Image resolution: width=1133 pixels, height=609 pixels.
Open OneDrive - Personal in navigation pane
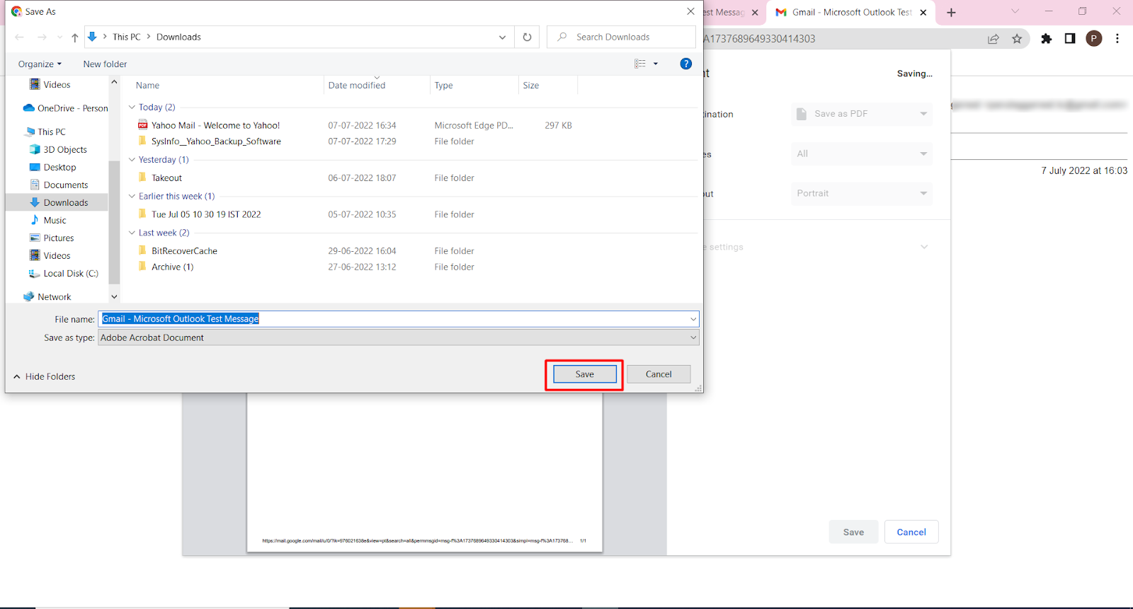[73, 108]
